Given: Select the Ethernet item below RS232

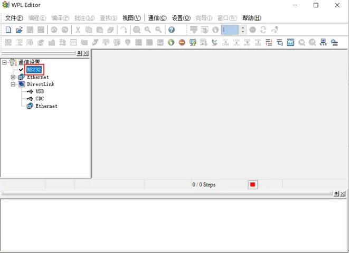Looking at the screenshot, I should click(x=38, y=77).
